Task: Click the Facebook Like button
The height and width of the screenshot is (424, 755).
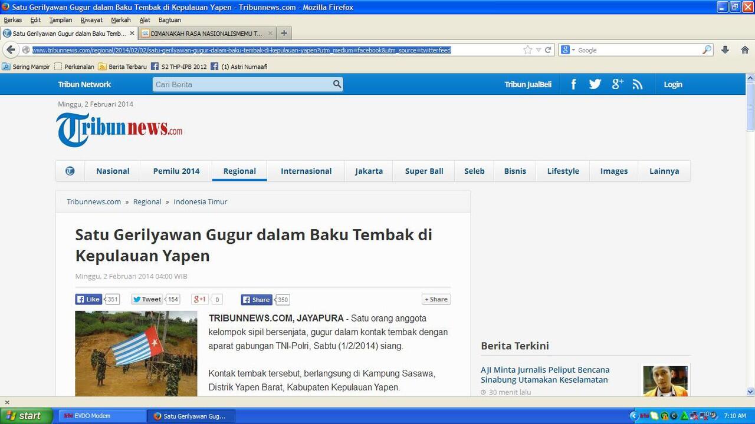Action: pyautogui.click(x=88, y=299)
